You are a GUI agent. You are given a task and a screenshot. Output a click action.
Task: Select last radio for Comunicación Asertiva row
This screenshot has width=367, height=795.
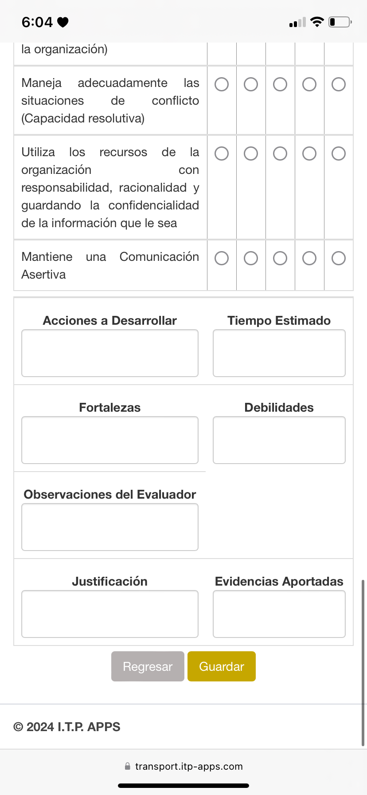[x=339, y=258]
